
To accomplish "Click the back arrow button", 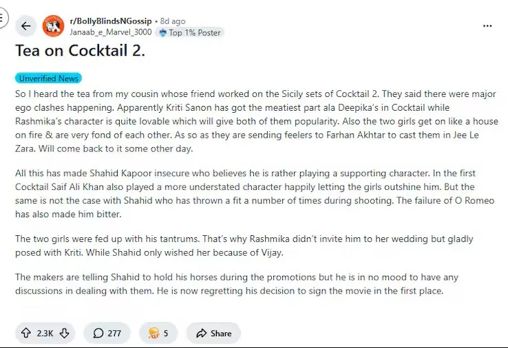I will coord(26,26).
